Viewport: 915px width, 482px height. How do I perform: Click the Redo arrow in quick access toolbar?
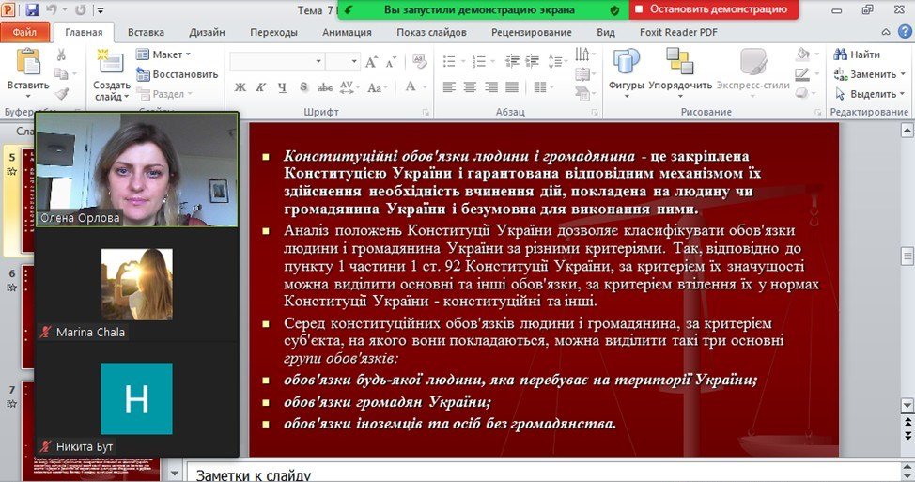(80, 9)
